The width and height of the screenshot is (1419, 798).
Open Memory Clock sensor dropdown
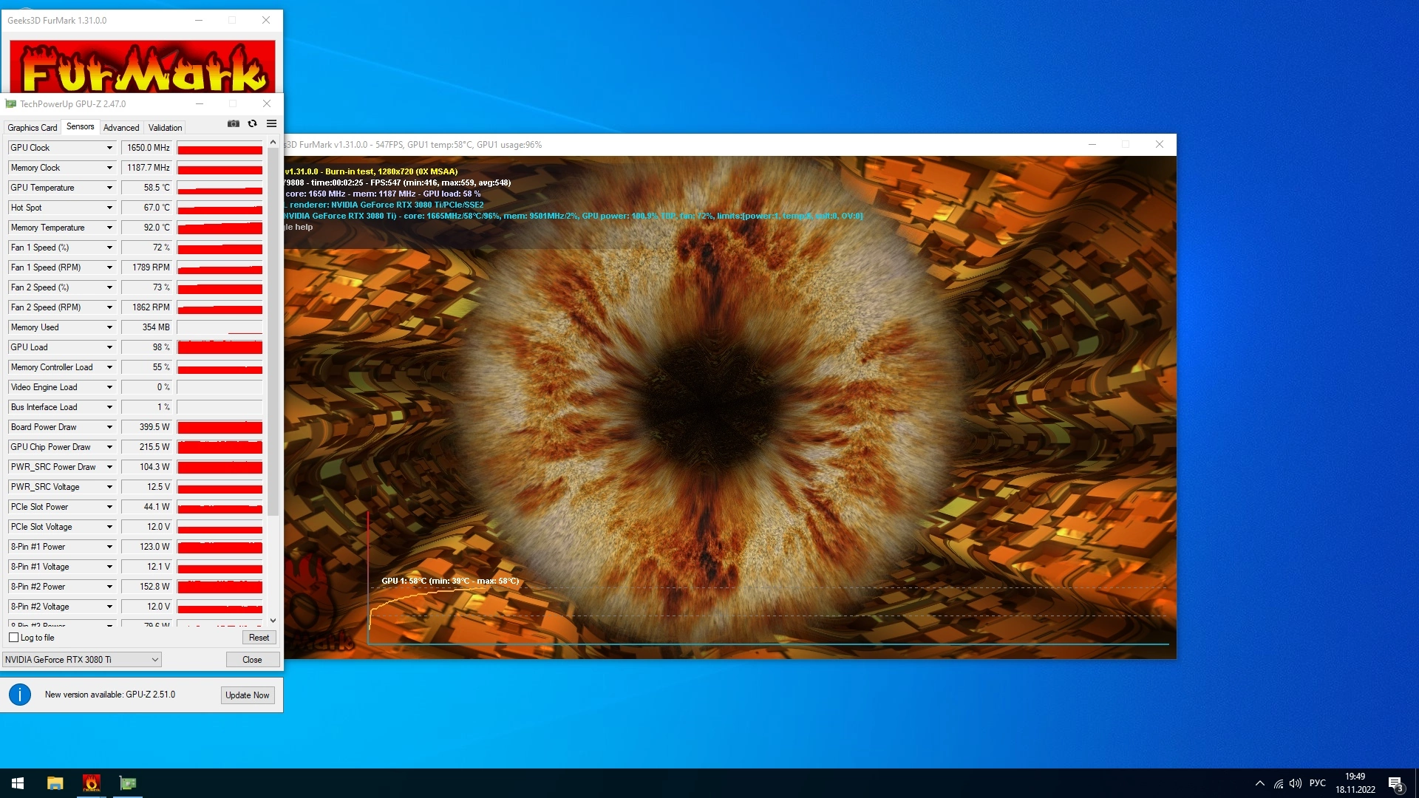coord(109,168)
